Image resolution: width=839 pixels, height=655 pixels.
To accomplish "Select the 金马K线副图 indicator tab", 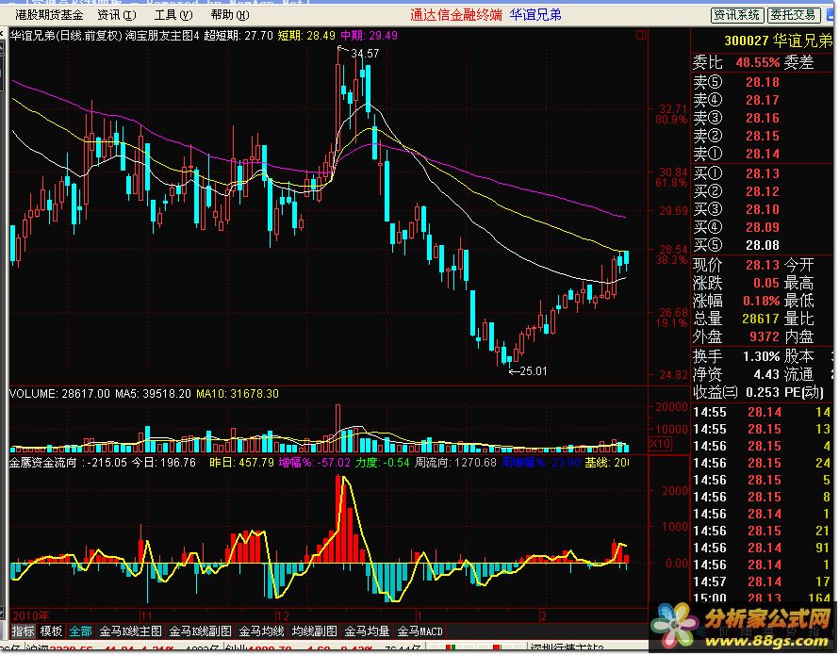I will click(x=201, y=631).
